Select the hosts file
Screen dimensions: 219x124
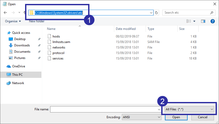coord(56,36)
